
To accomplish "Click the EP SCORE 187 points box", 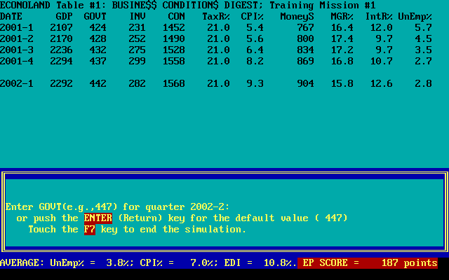I will 368,263.
